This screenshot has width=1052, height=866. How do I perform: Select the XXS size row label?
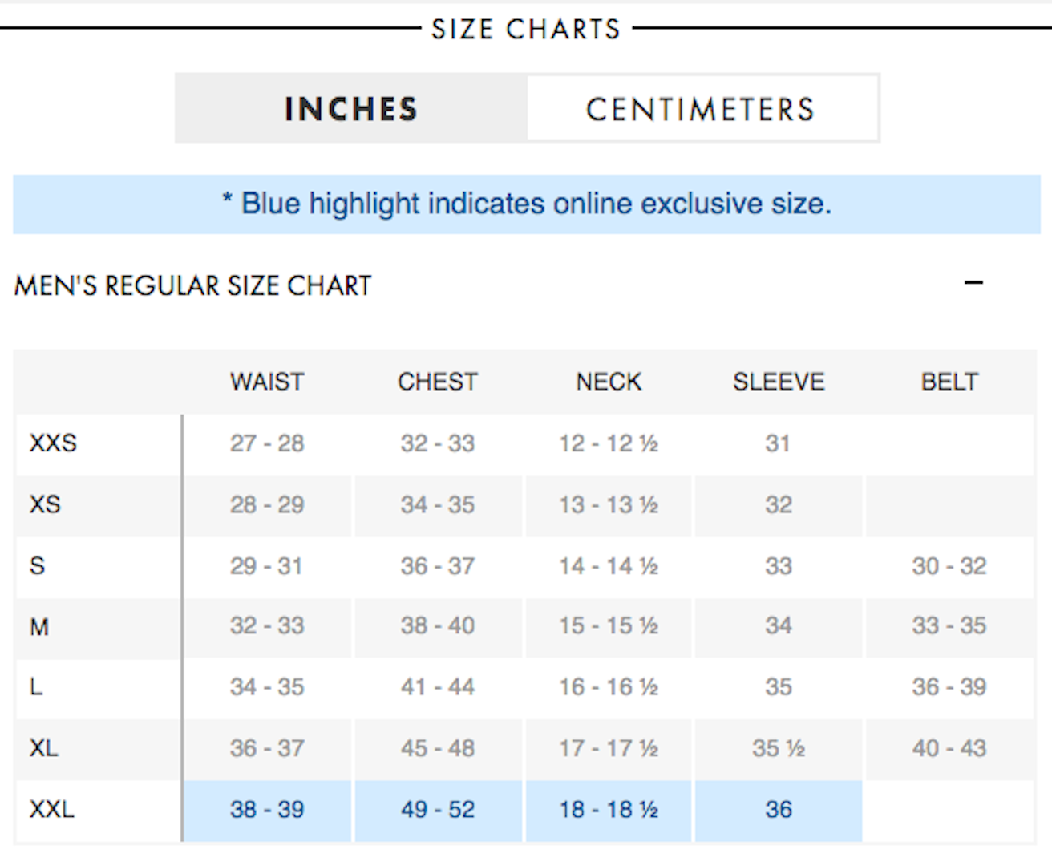[53, 443]
